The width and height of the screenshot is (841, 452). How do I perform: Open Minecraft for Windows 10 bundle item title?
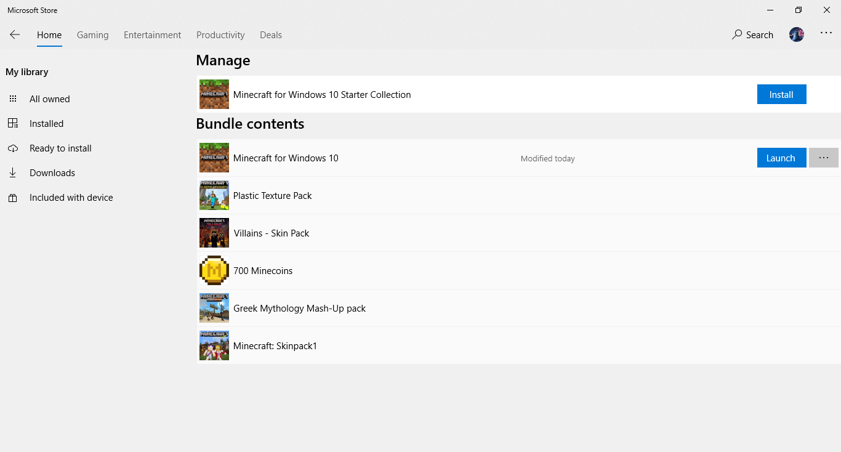click(x=286, y=158)
